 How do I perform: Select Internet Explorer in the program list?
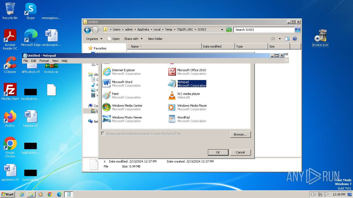tap(122, 72)
